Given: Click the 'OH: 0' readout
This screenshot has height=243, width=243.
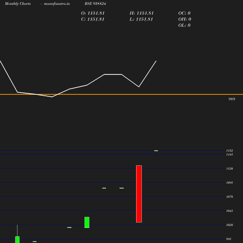Looking at the screenshot, I should [x=185, y=19].
